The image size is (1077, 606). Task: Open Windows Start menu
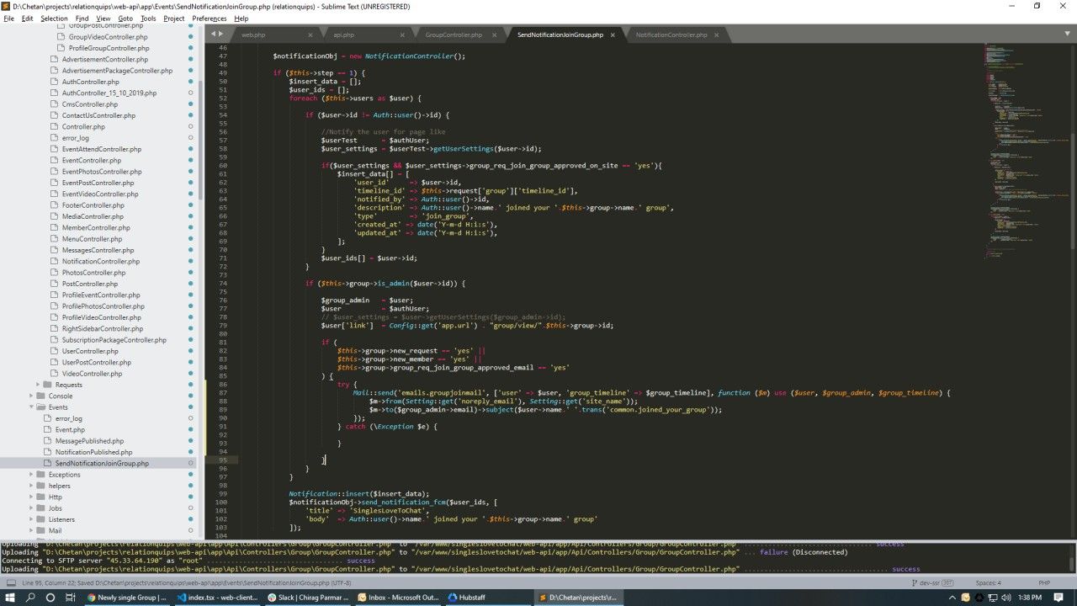pos(10,598)
